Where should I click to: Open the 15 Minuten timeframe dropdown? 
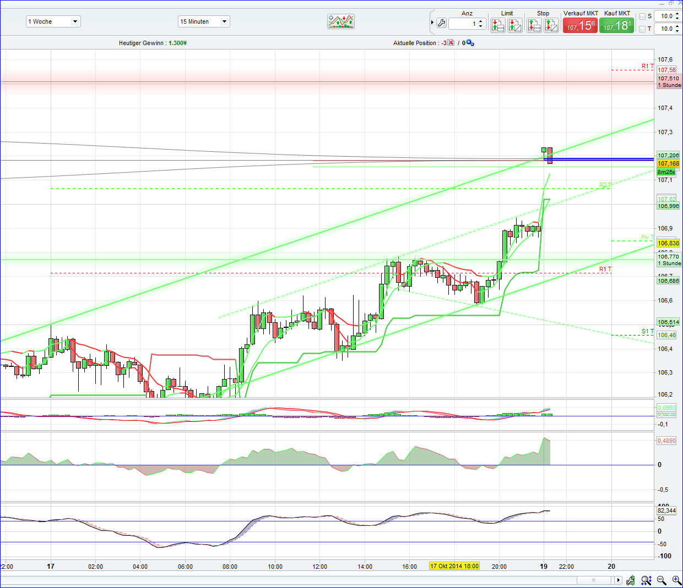point(204,21)
